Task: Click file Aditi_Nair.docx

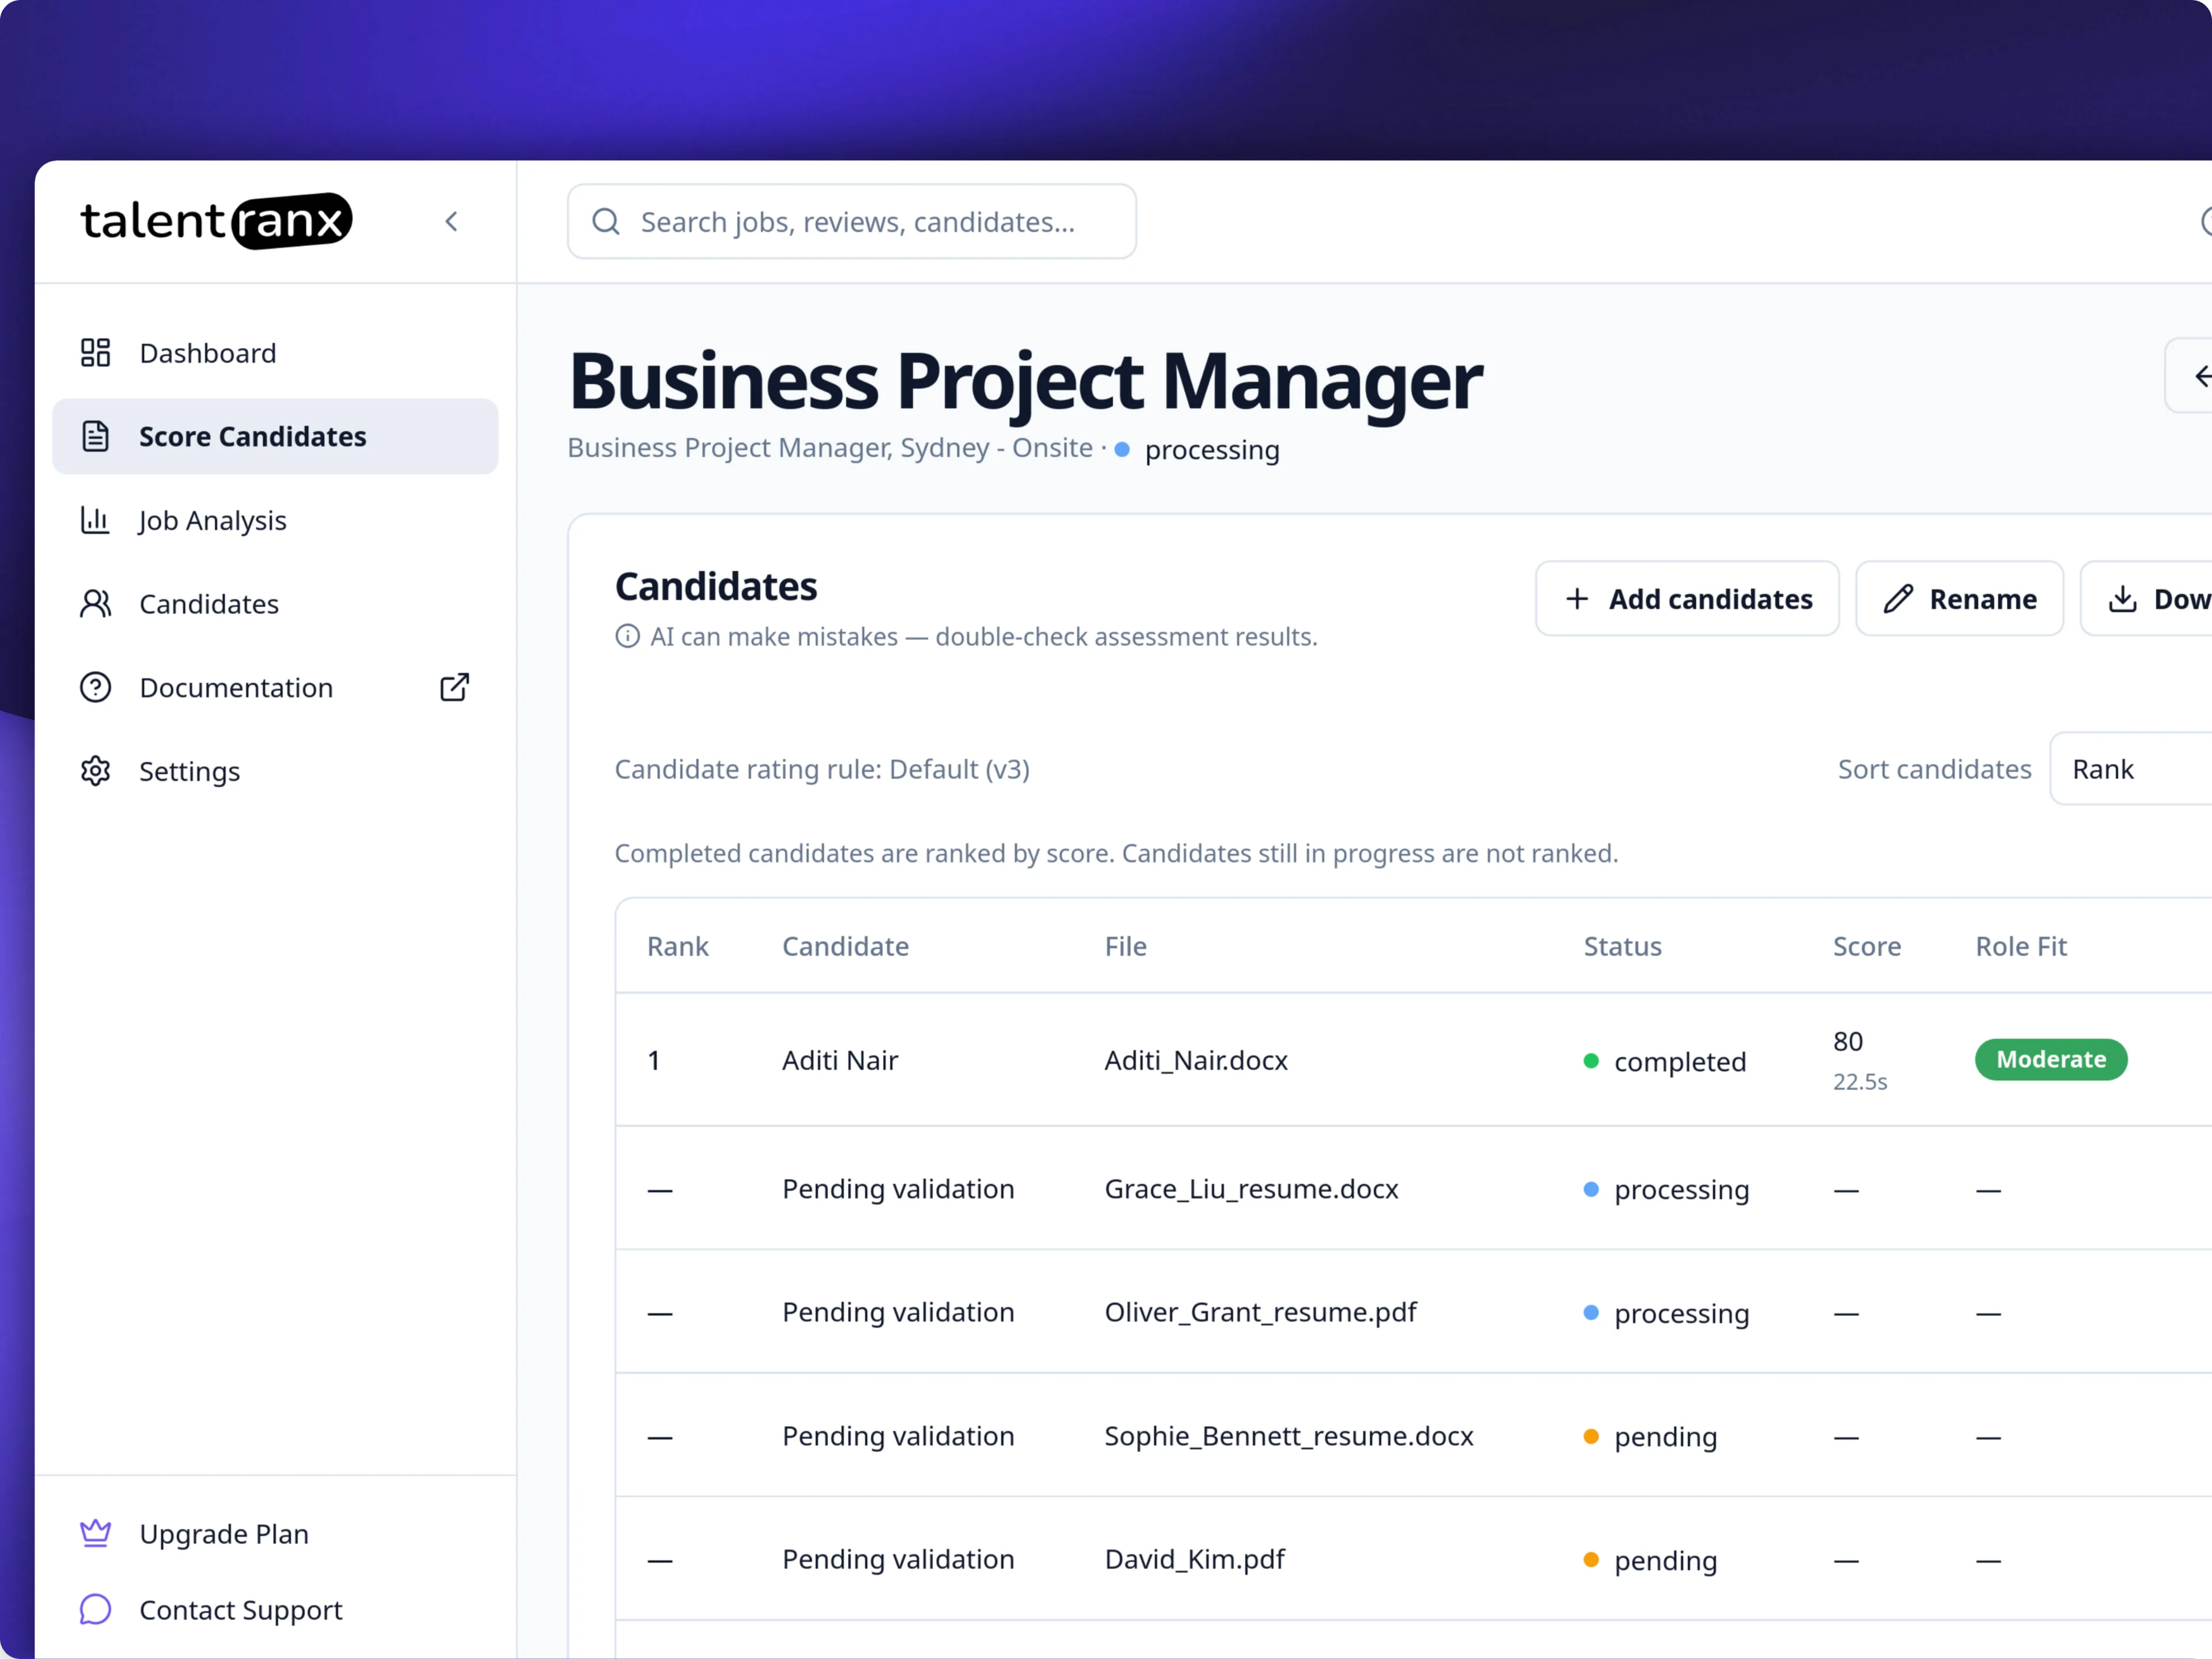Action: tap(1196, 1061)
